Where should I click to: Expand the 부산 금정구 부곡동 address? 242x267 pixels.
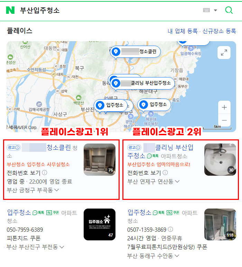(x=56, y=190)
